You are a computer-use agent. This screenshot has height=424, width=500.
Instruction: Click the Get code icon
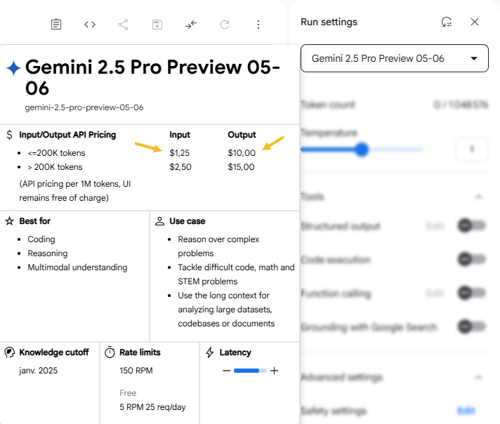(x=90, y=25)
